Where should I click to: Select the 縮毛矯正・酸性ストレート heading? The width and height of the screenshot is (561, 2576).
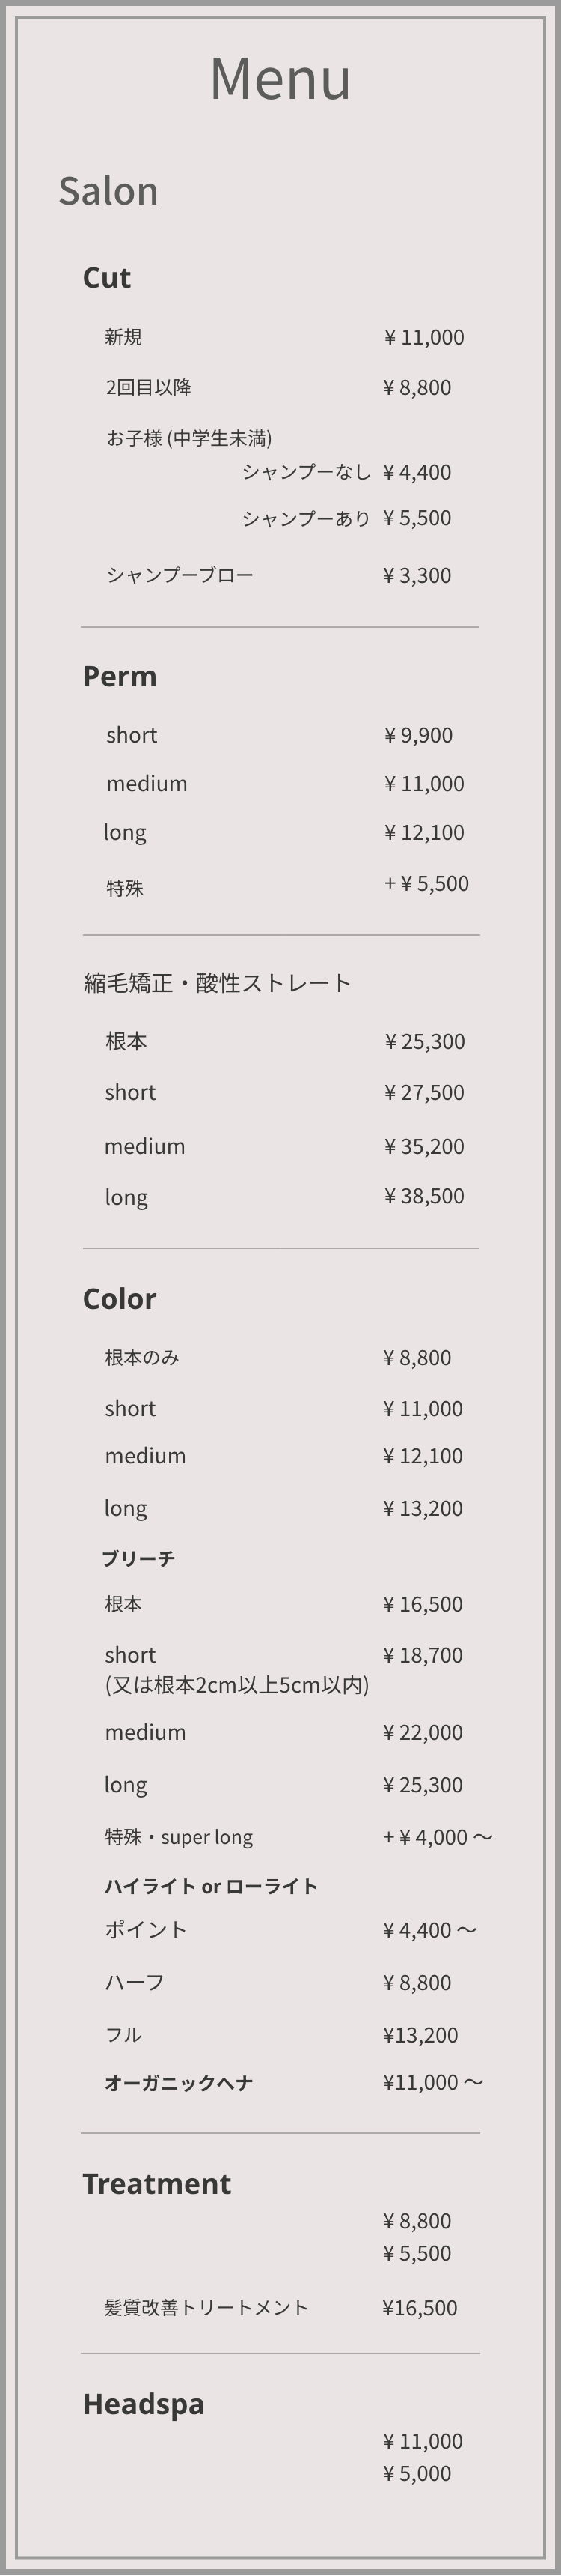(x=218, y=983)
